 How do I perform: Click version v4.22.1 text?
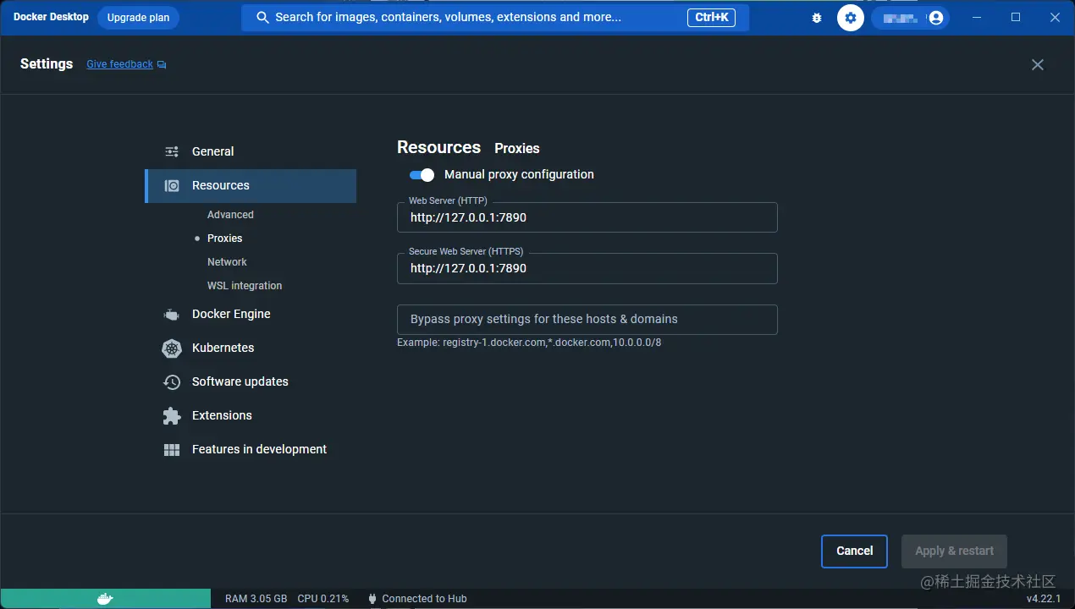pyautogui.click(x=1044, y=599)
